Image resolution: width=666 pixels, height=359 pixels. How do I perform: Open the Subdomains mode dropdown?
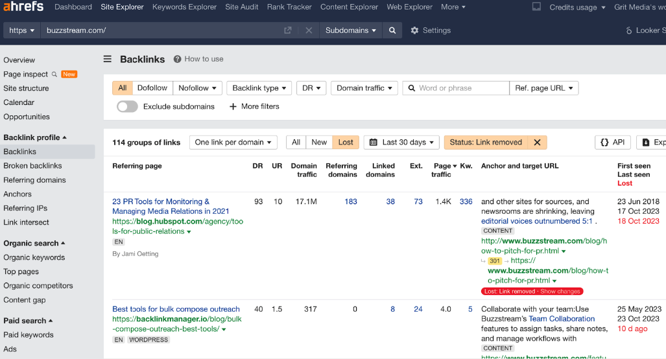pyautogui.click(x=351, y=30)
